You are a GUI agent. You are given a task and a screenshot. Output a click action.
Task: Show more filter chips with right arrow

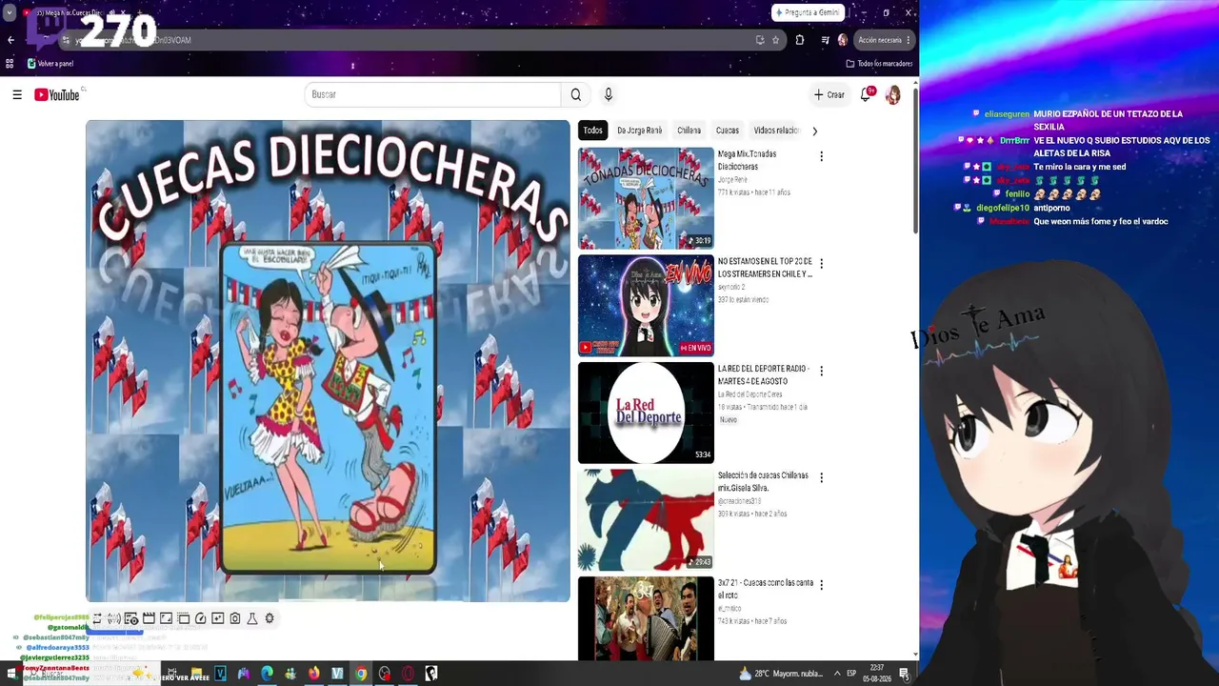coord(814,131)
